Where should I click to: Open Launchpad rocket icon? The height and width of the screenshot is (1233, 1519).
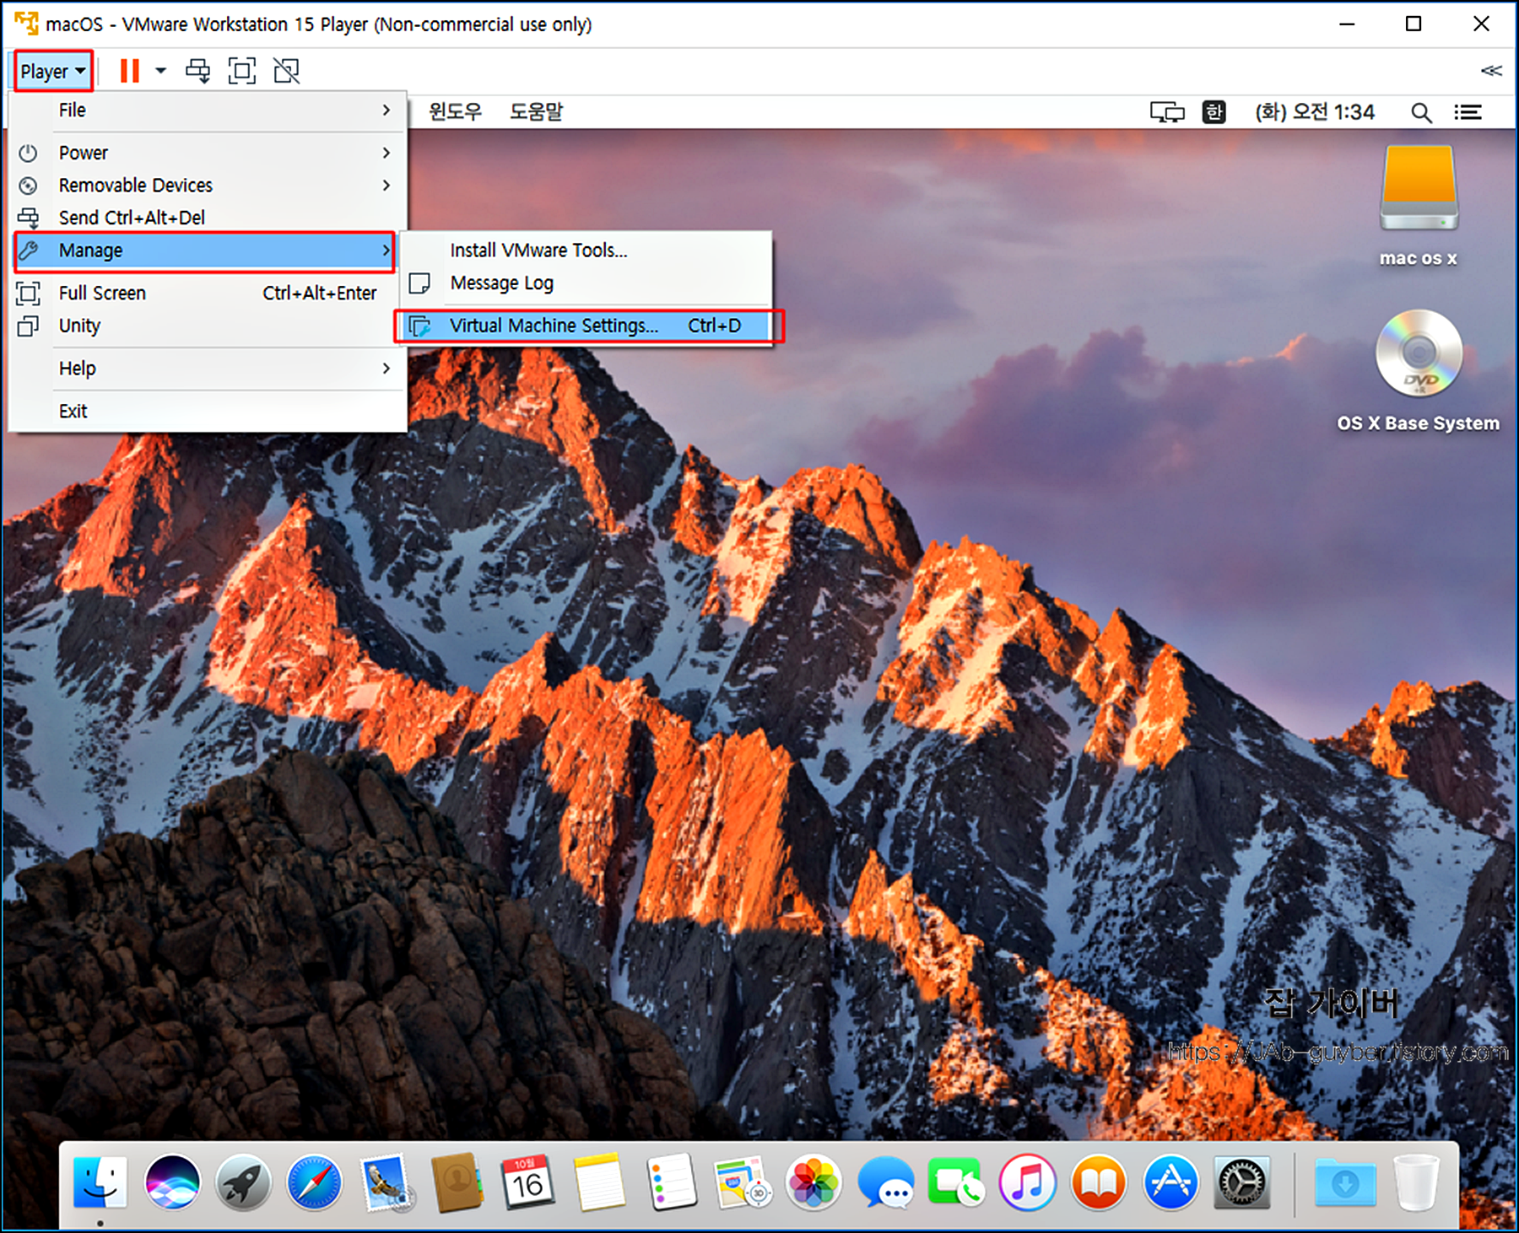(243, 1182)
